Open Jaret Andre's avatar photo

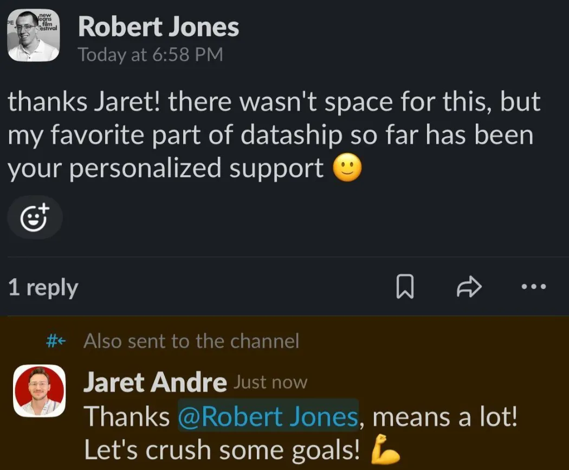pos(39,391)
